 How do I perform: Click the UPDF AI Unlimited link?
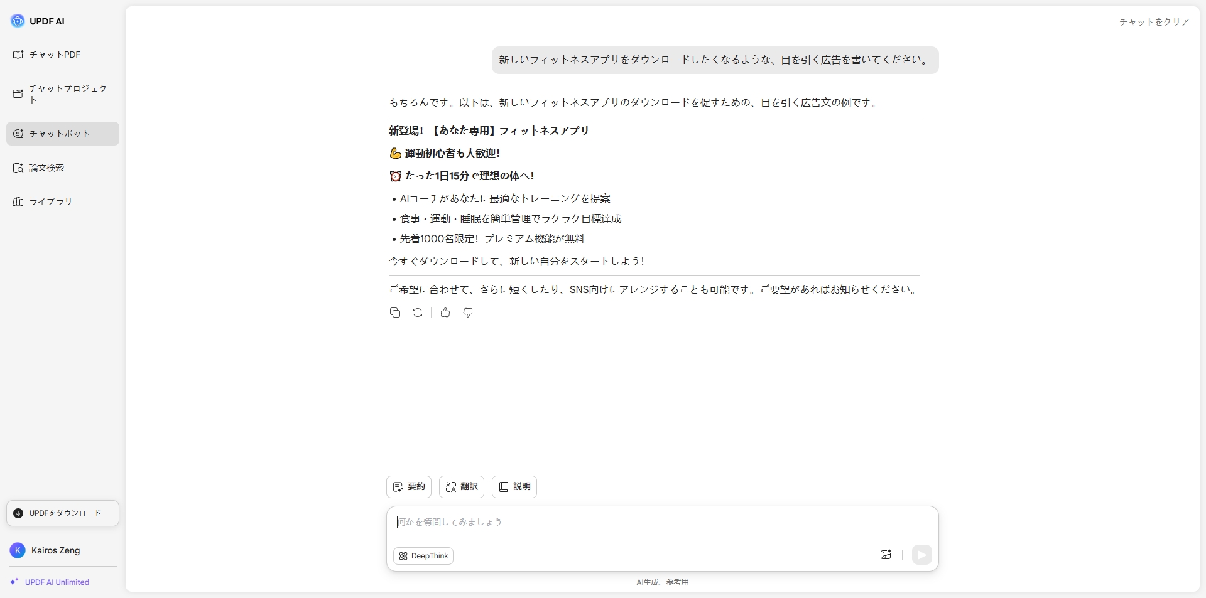pos(50,582)
